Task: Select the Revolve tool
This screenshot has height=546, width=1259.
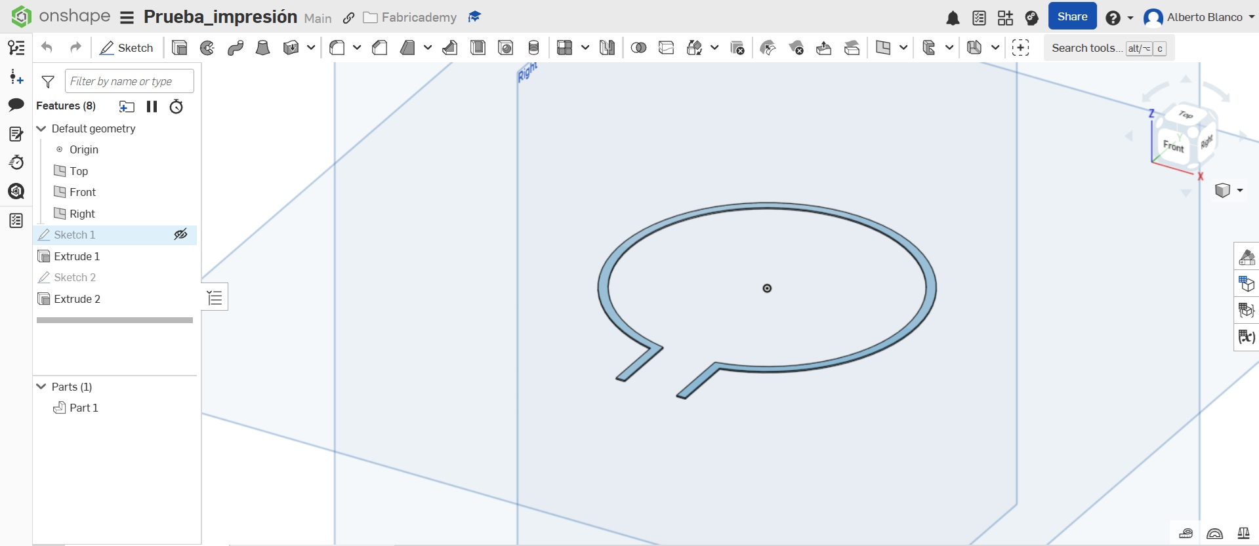Action: (207, 48)
